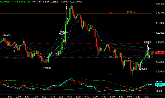
Task: Click white up arrow above 0 near 2:15
Action: coord(14,48)
